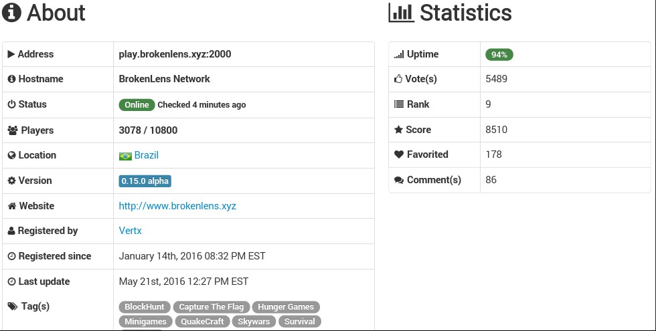This screenshot has height=331, width=656.
Task: Open the Brazil location link
Action: point(147,155)
